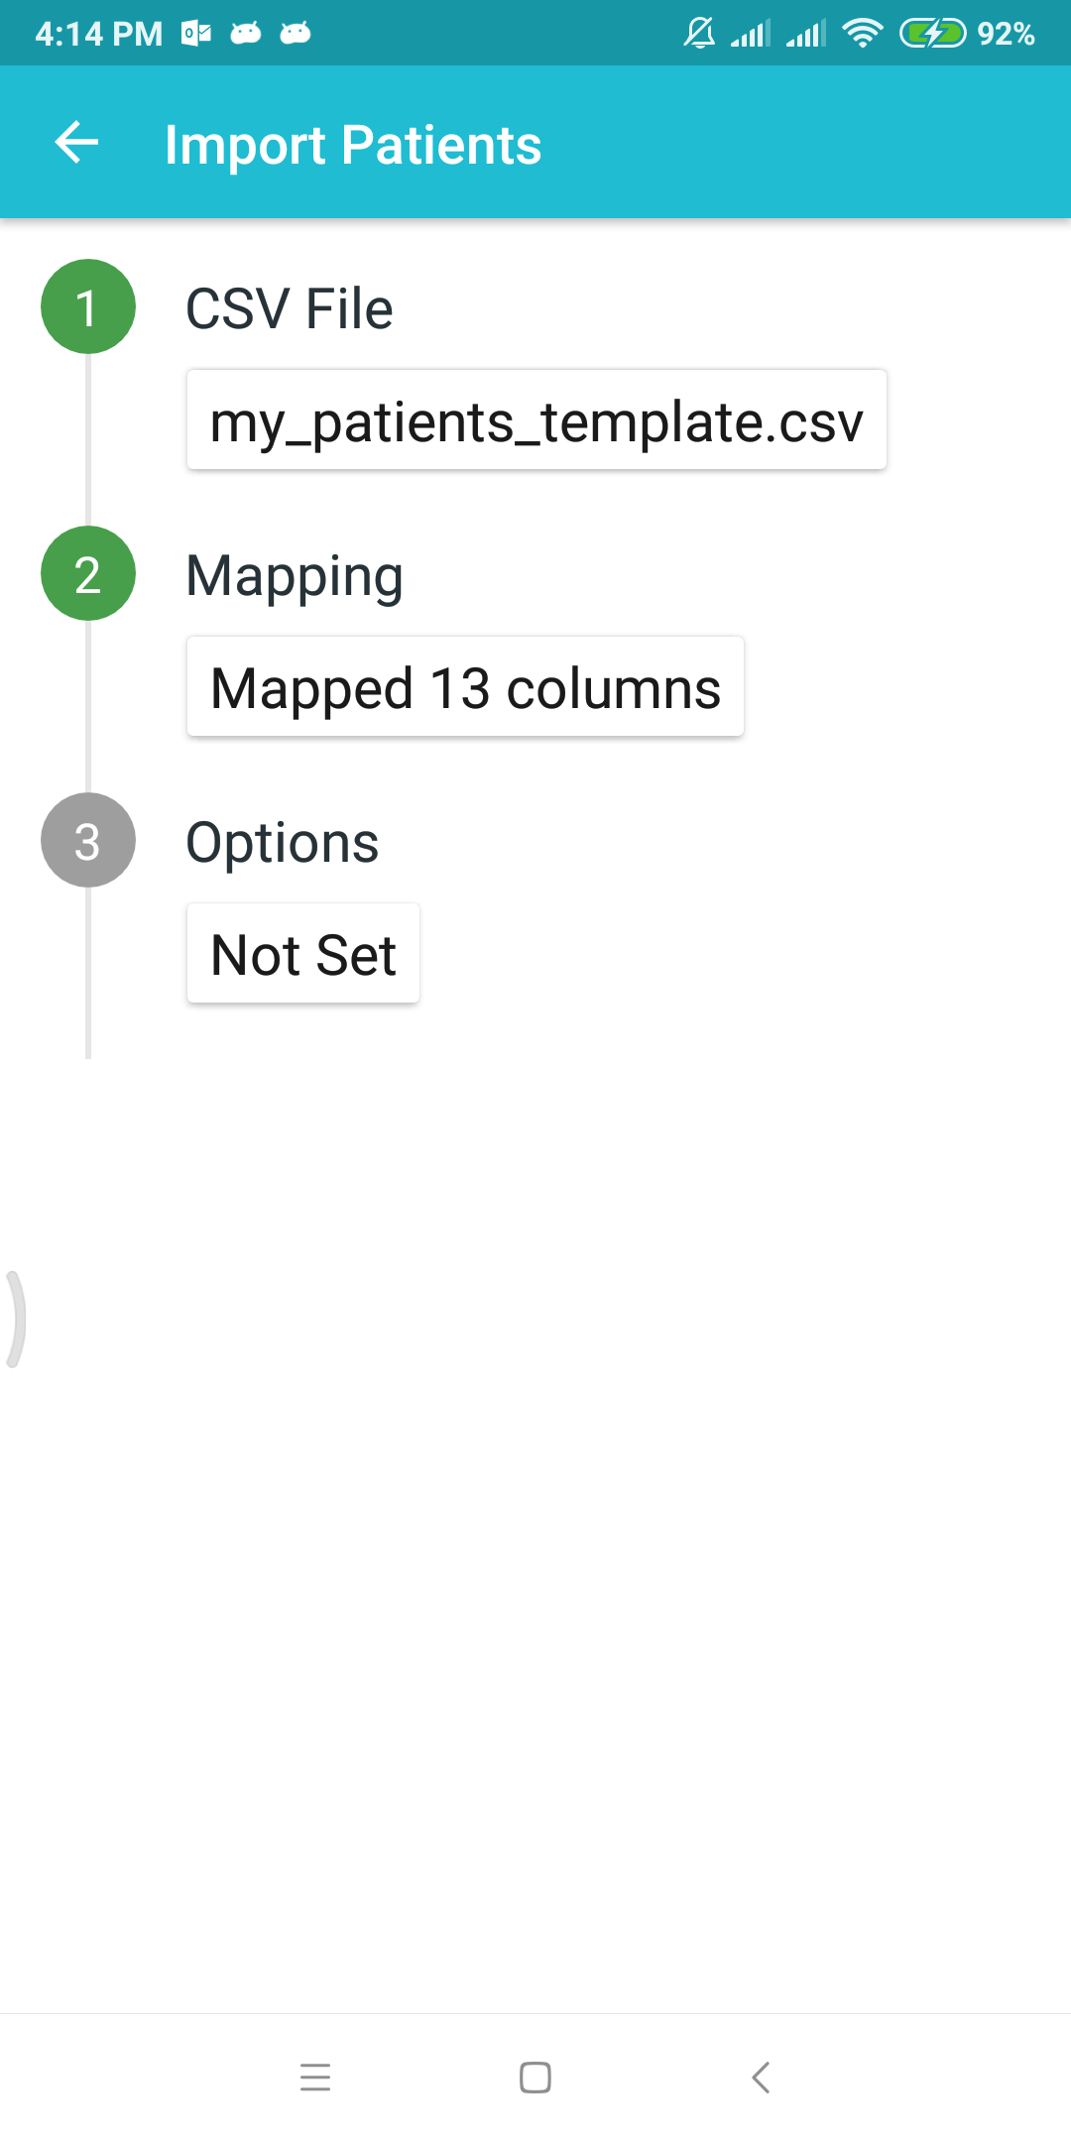Viewport: 1071px width, 2142px height.
Task: Tap the 4:14 PM clock
Action: tap(98, 34)
